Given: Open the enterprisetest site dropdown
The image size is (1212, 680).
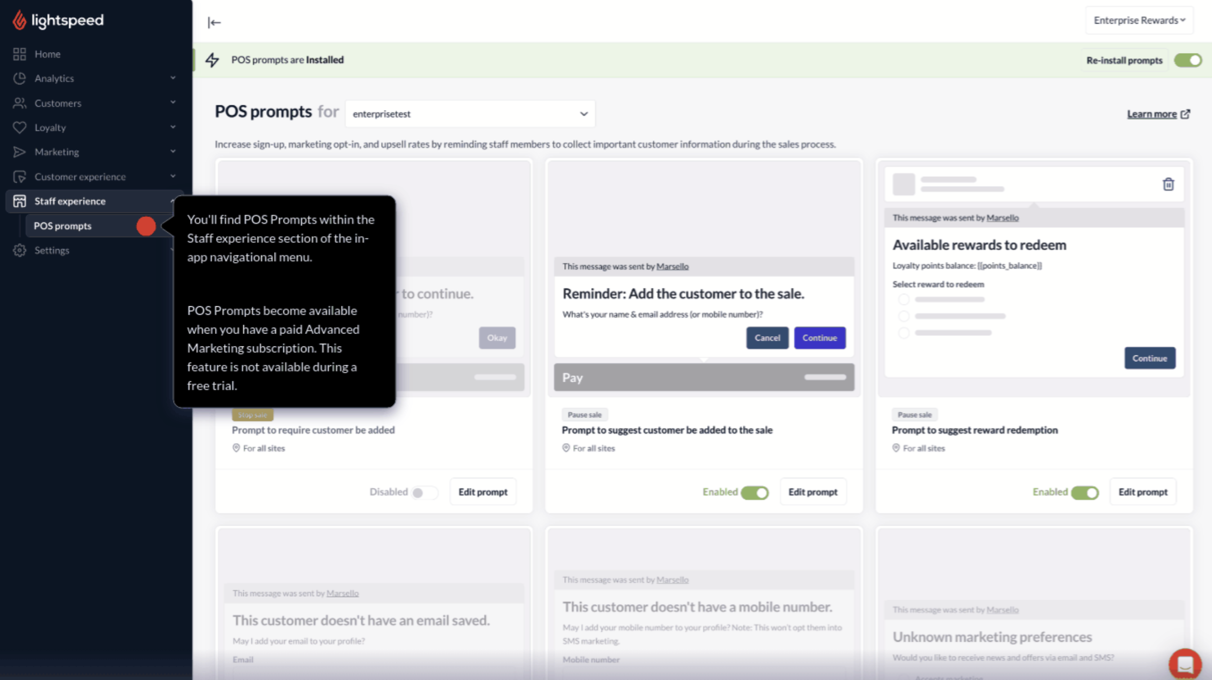Looking at the screenshot, I should 470,114.
